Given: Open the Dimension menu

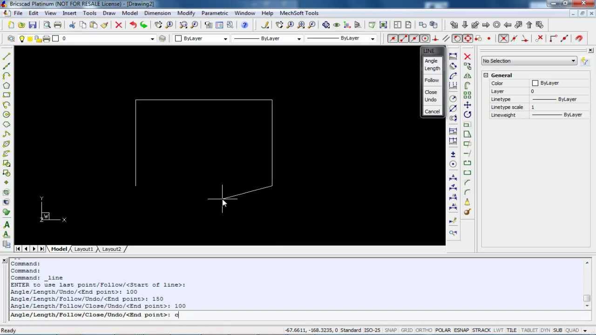Looking at the screenshot, I should (x=157, y=13).
